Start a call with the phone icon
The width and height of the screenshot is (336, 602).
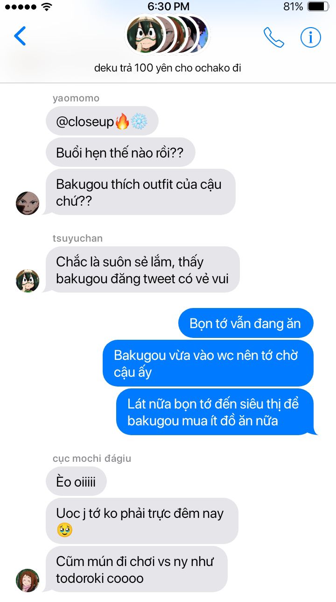(x=273, y=37)
